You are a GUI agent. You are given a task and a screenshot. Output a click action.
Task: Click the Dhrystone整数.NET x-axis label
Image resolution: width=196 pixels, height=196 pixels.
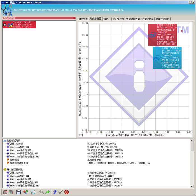point(135,135)
